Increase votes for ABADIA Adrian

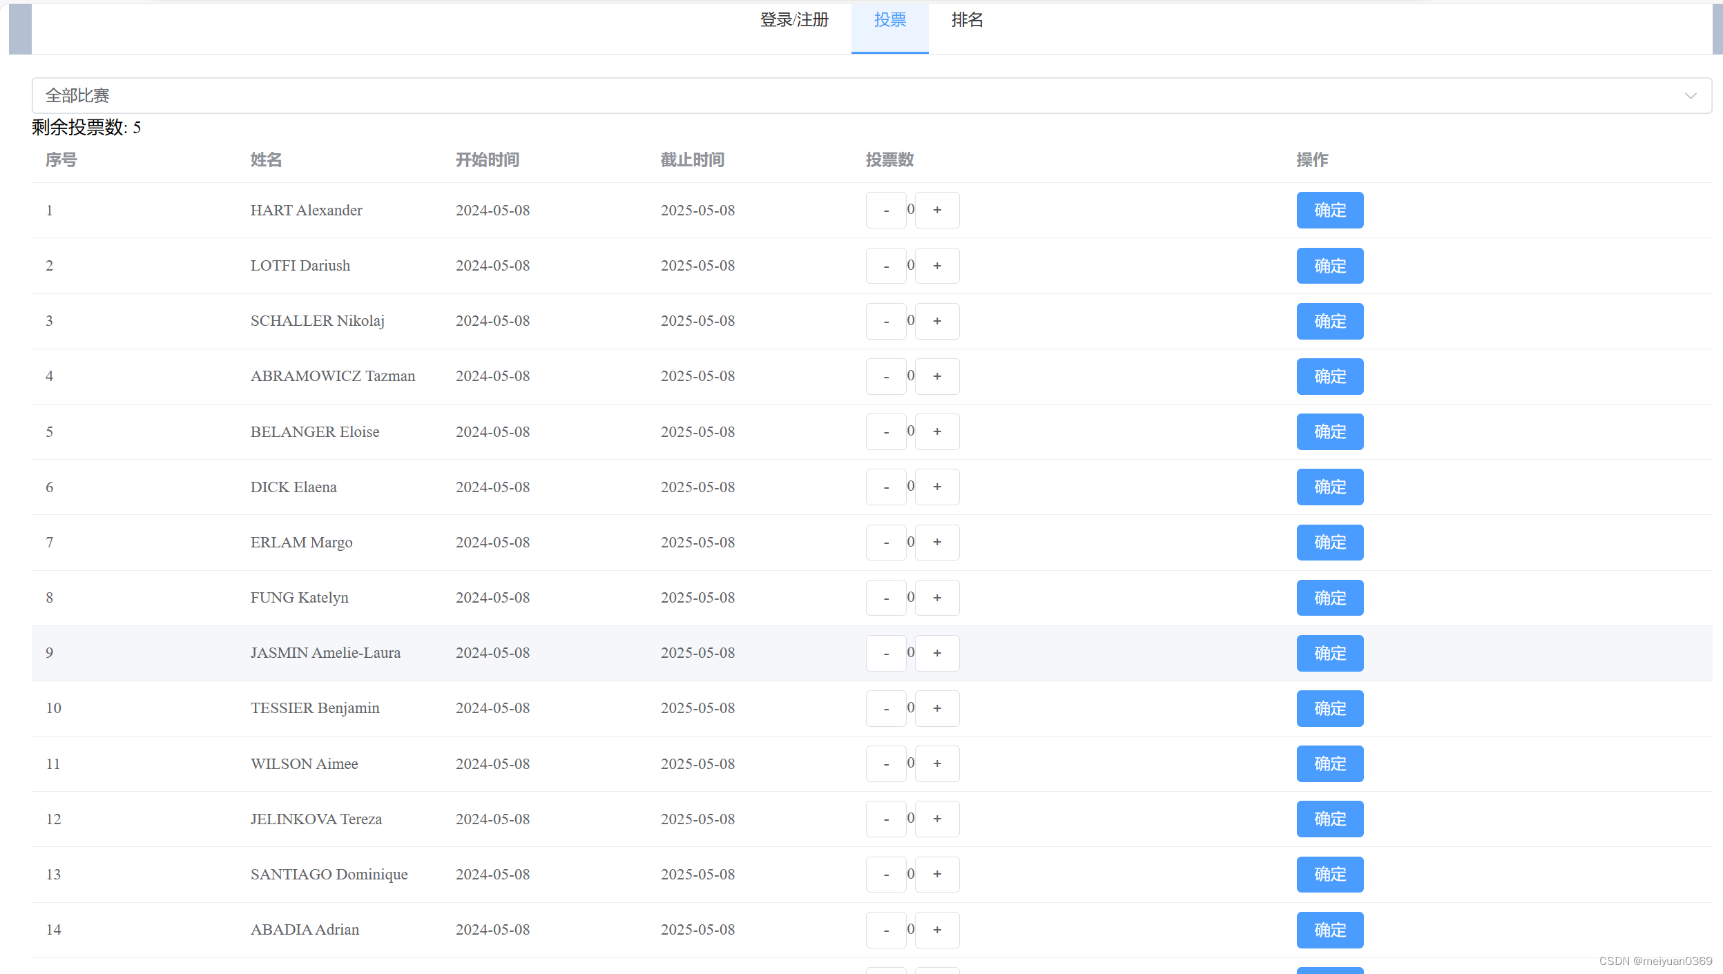tap(936, 930)
